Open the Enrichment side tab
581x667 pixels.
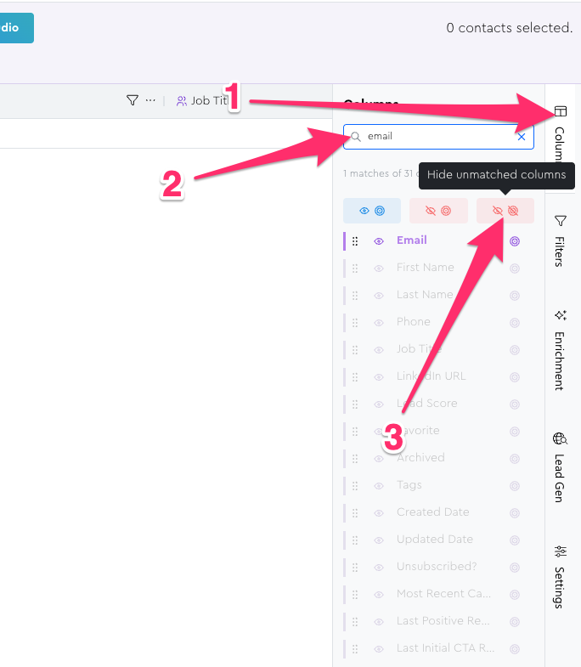point(560,350)
